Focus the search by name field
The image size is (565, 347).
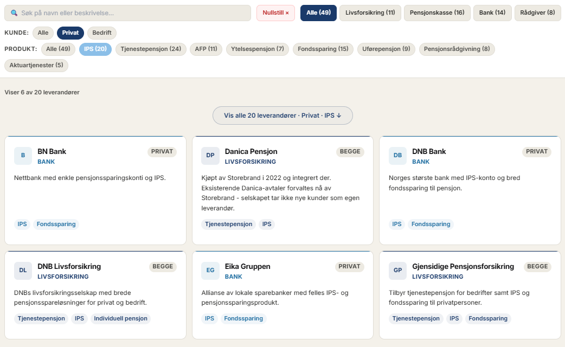(127, 13)
